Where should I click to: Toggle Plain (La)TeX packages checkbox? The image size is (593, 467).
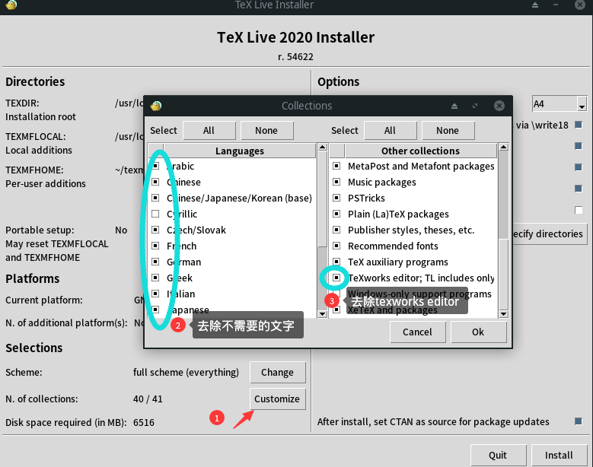336,214
